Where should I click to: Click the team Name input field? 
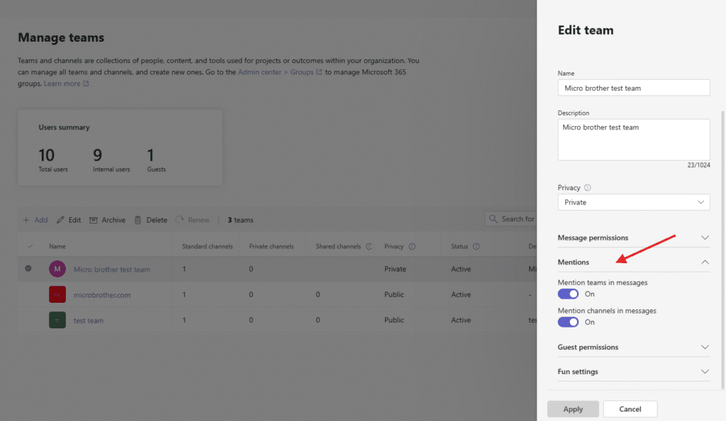633,88
